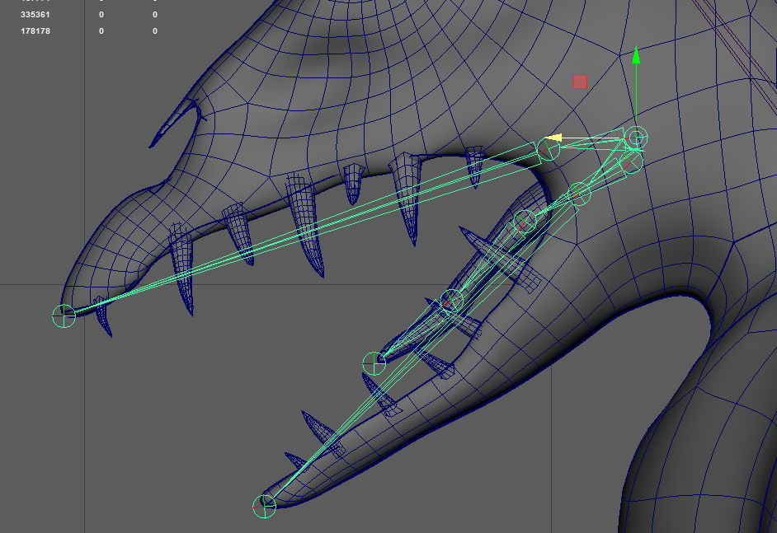777x533 pixels.
Task: Select the joint at the upper snout tip
Action: tap(64, 316)
